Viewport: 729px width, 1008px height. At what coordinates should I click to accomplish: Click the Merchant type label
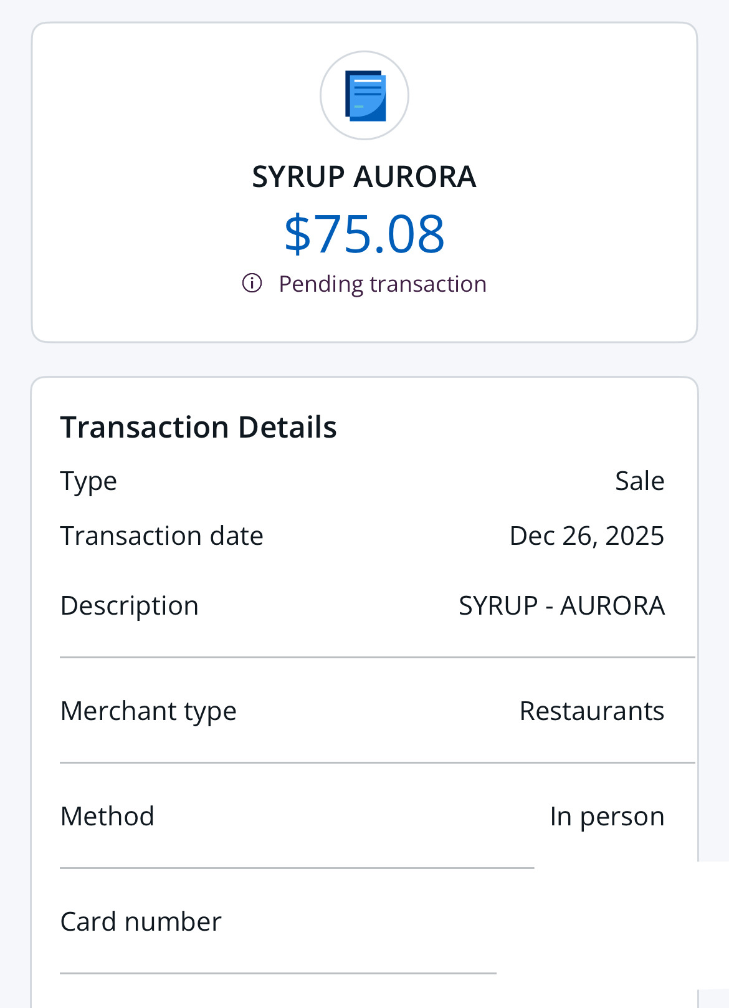pos(148,711)
